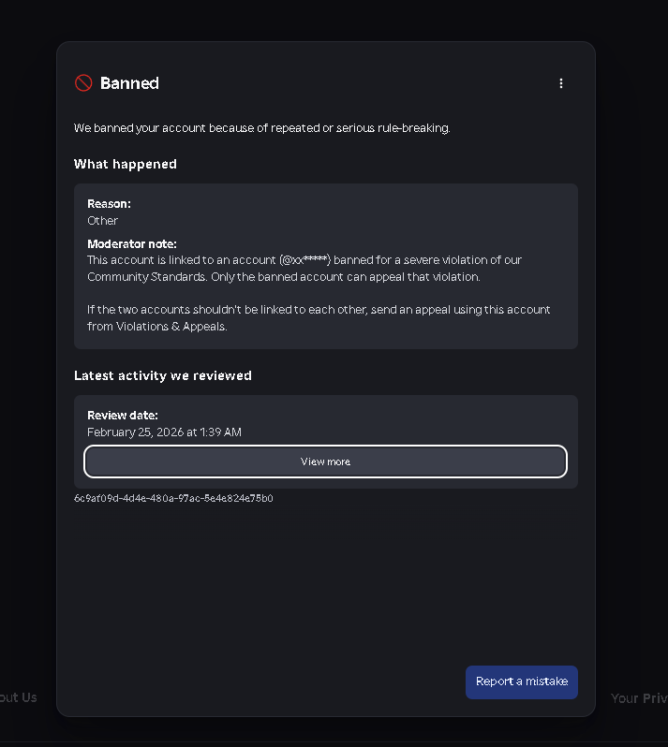
Task: Click the masked linked account username
Action: click(305, 259)
